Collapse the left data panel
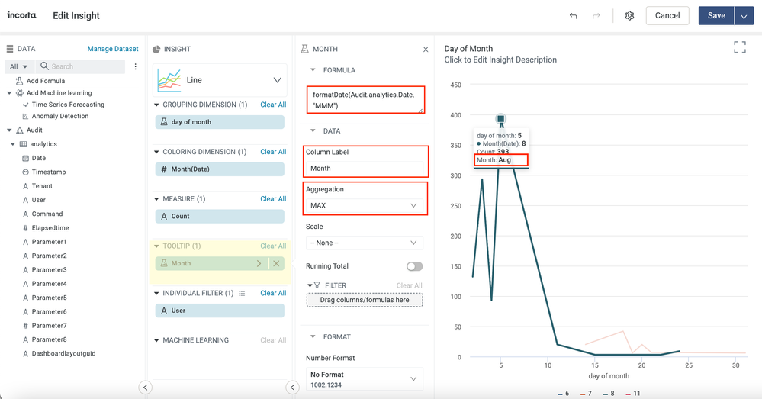The image size is (762, 399). tap(145, 387)
